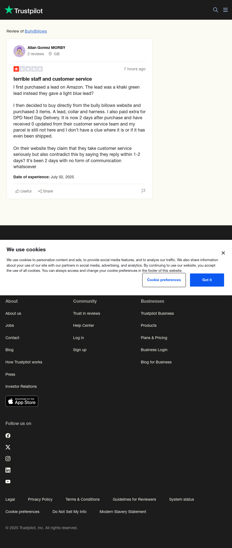
Task: Close the cookie banner with X
Action: [x=223, y=253]
